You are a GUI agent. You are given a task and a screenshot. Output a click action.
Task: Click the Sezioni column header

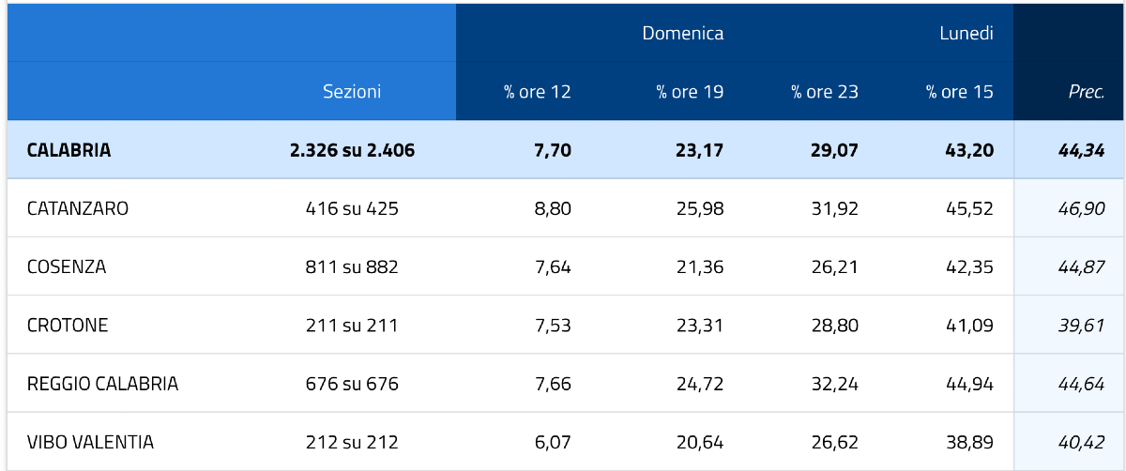click(x=352, y=92)
